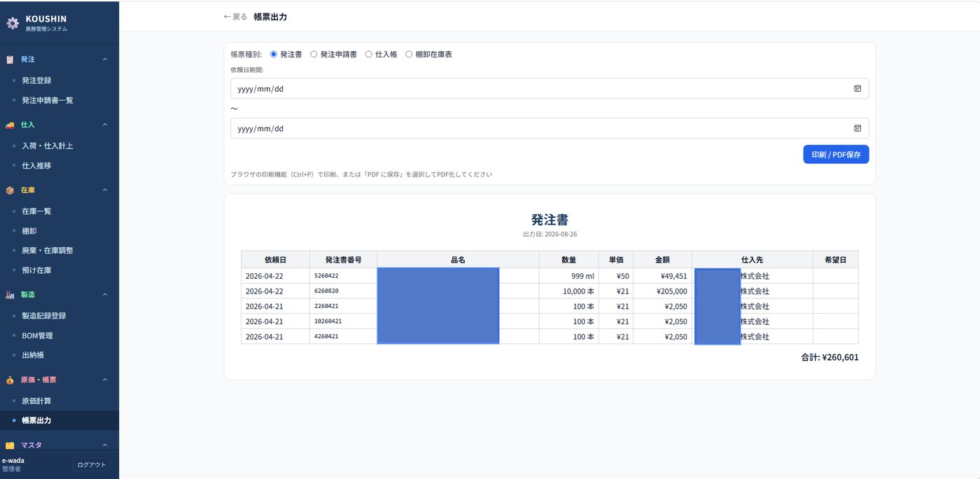Select the 発注書 report type radio
The width and height of the screenshot is (980, 479).
pos(274,54)
